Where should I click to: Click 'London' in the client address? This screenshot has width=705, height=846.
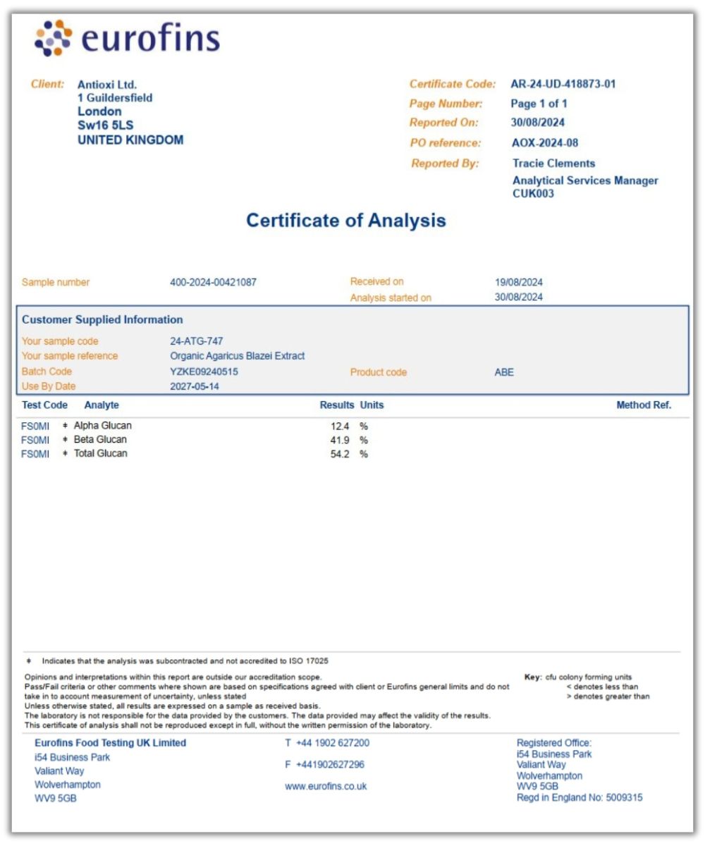[x=99, y=111]
